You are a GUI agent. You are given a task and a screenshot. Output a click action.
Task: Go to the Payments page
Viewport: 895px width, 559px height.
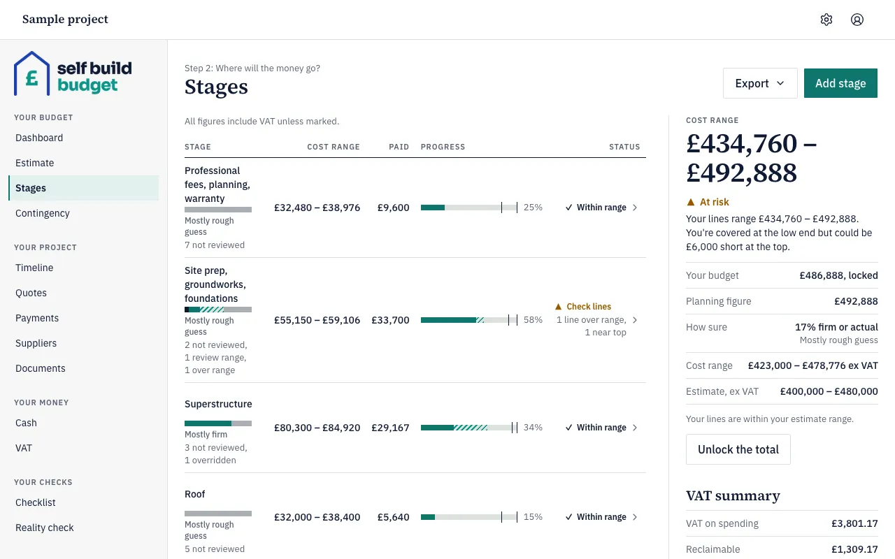(x=83, y=318)
